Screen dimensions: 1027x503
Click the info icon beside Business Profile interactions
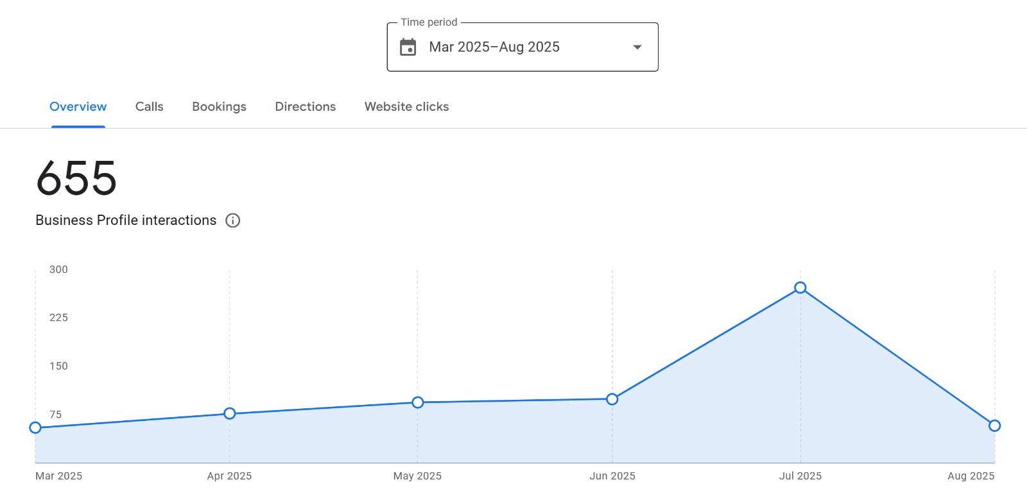pyautogui.click(x=233, y=220)
